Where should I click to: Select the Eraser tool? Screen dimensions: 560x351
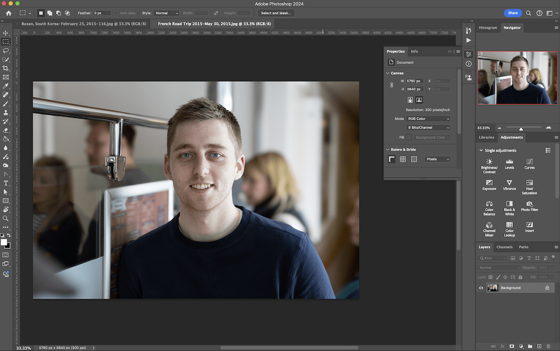pyautogui.click(x=6, y=130)
